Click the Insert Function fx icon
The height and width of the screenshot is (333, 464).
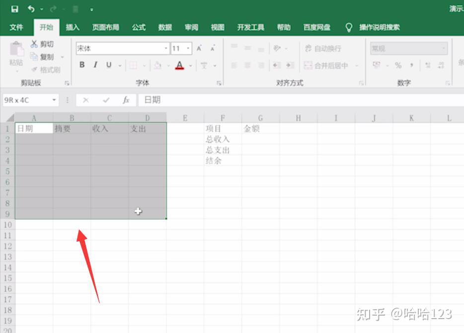pos(126,100)
